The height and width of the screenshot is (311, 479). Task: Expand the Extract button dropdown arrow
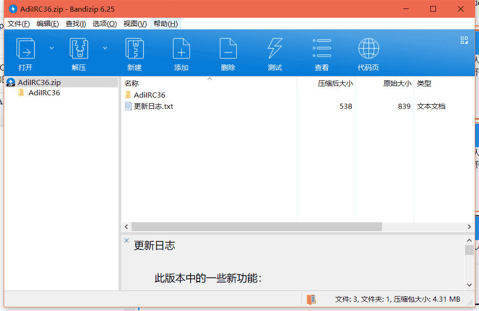point(105,48)
